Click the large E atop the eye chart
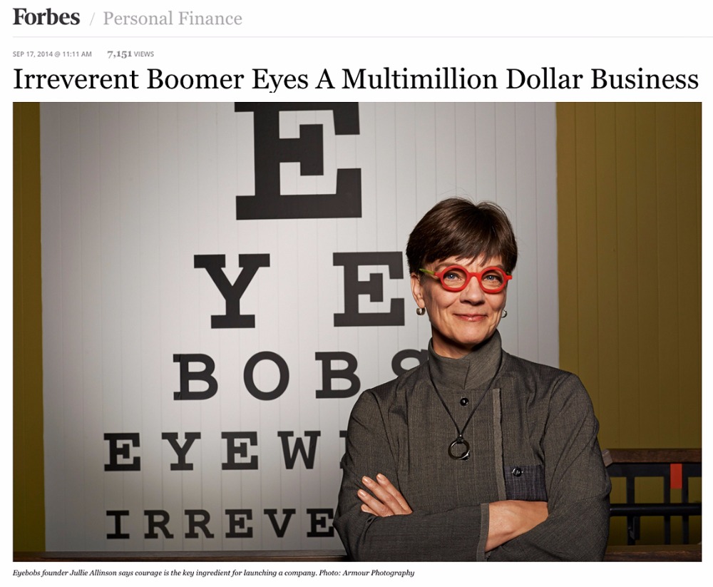713x587 pixels. click(x=298, y=160)
